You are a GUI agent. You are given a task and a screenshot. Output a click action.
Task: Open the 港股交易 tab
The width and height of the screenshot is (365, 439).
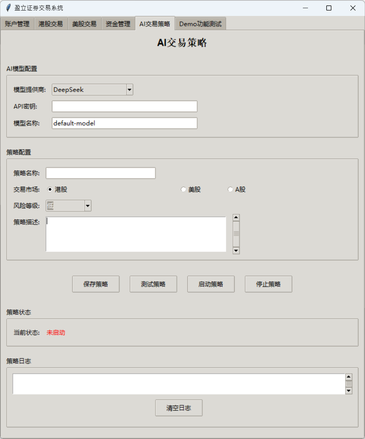(51, 24)
